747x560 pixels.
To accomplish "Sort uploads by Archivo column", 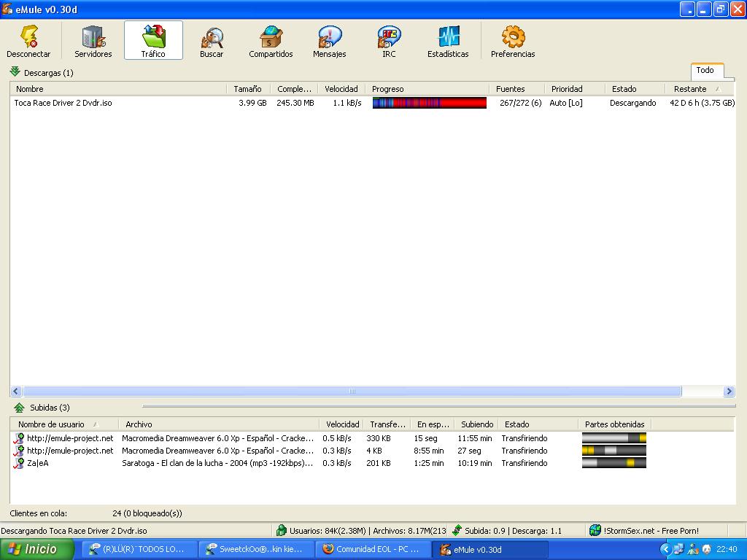I will (219, 424).
